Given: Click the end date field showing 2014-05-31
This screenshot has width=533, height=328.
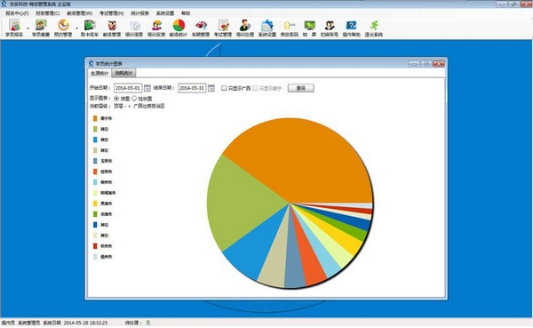Looking at the screenshot, I should [x=192, y=88].
